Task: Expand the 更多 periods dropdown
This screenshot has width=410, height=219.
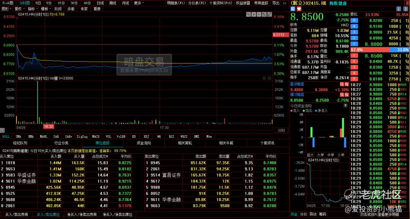Action: click(x=139, y=3)
